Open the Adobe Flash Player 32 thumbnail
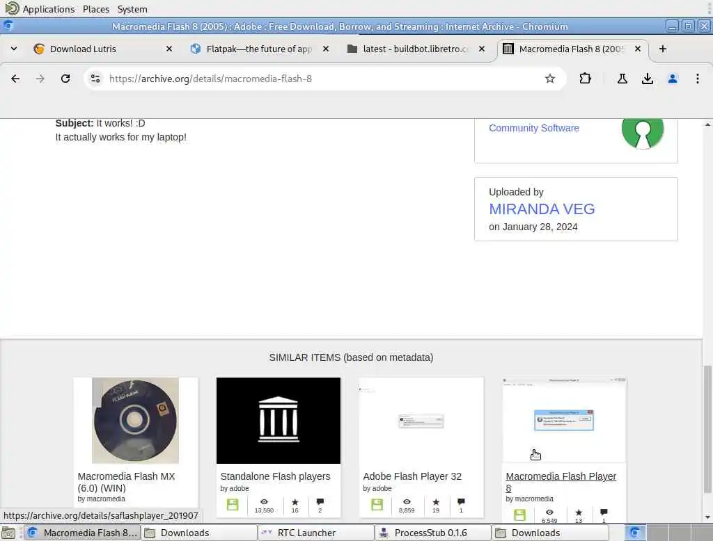This screenshot has height=541, width=713. point(421,421)
